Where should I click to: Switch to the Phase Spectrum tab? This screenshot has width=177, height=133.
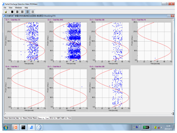(10, 118)
